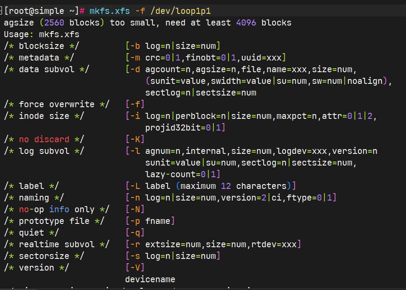This screenshot has height=290, width=406.
Task: Click the option '[-p fname]'
Action: (x=150, y=221)
